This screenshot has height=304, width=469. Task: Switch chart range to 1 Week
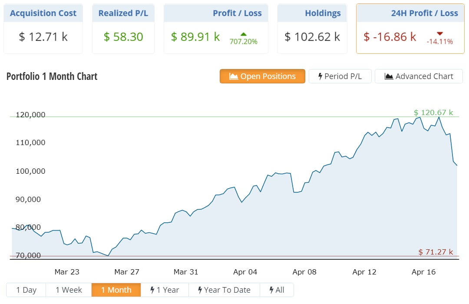click(x=69, y=290)
